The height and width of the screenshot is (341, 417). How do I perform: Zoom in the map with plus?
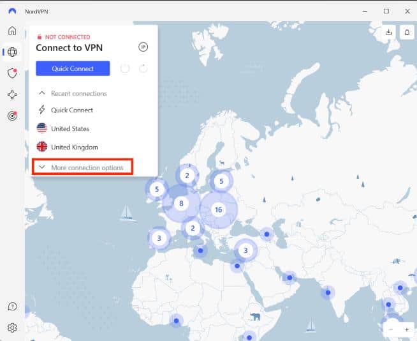407,330
